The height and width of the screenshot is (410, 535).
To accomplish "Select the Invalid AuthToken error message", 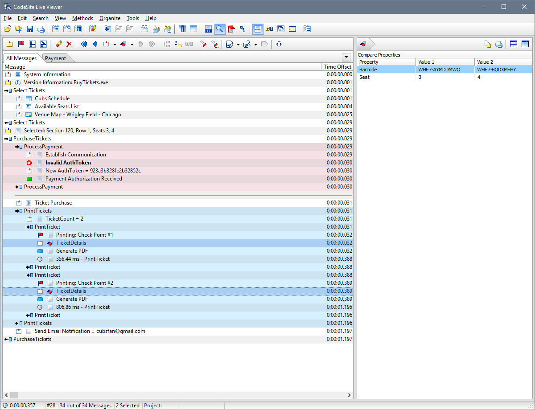I will click(68, 162).
